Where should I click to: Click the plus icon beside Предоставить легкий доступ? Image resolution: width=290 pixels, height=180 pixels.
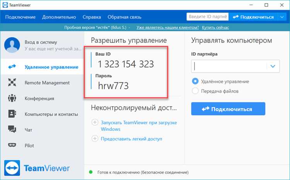[x=95, y=138]
